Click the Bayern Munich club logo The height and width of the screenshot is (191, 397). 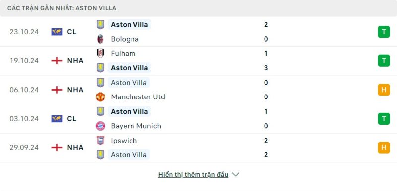pyautogui.click(x=101, y=126)
